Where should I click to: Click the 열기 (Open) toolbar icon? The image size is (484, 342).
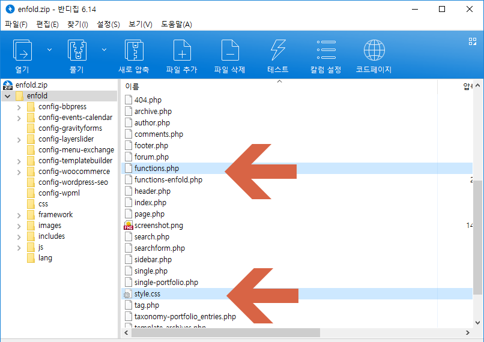[22, 50]
